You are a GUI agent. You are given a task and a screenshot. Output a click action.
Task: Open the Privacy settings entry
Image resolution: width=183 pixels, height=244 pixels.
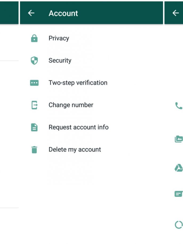59,38
